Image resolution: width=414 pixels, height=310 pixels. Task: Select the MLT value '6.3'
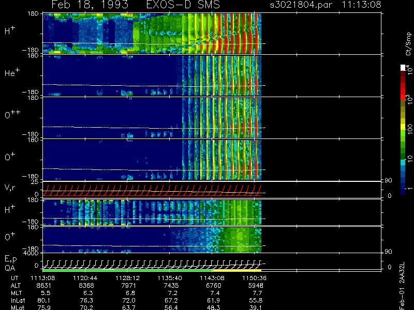point(88,293)
